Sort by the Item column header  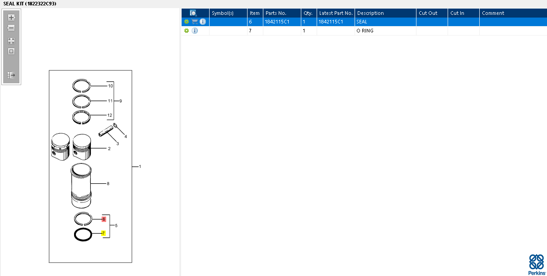[x=255, y=13]
